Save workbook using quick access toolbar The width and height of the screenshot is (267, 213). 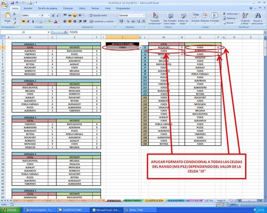12,3
